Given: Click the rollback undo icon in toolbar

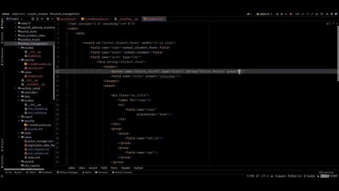Looking at the screenshot, I should tap(322, 14).
